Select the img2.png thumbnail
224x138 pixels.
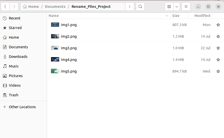(55, 36)
